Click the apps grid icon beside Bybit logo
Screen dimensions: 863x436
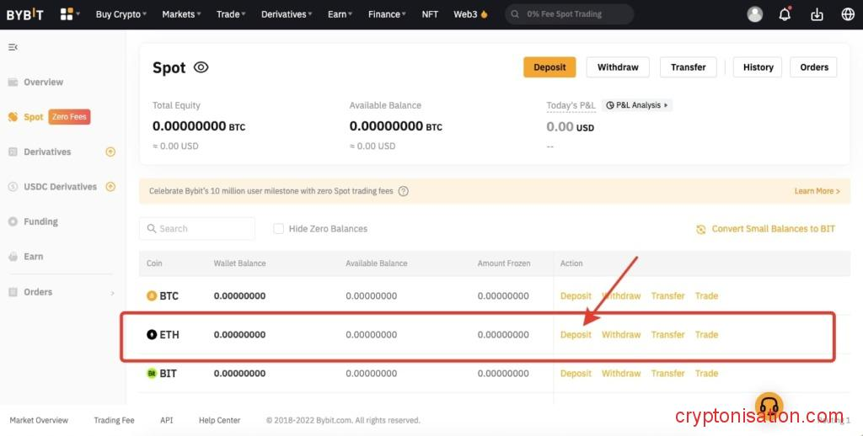(67, 14)
